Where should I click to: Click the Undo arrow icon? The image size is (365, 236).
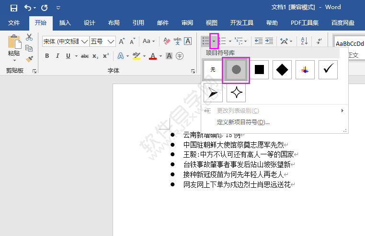[x=28, y=8]
